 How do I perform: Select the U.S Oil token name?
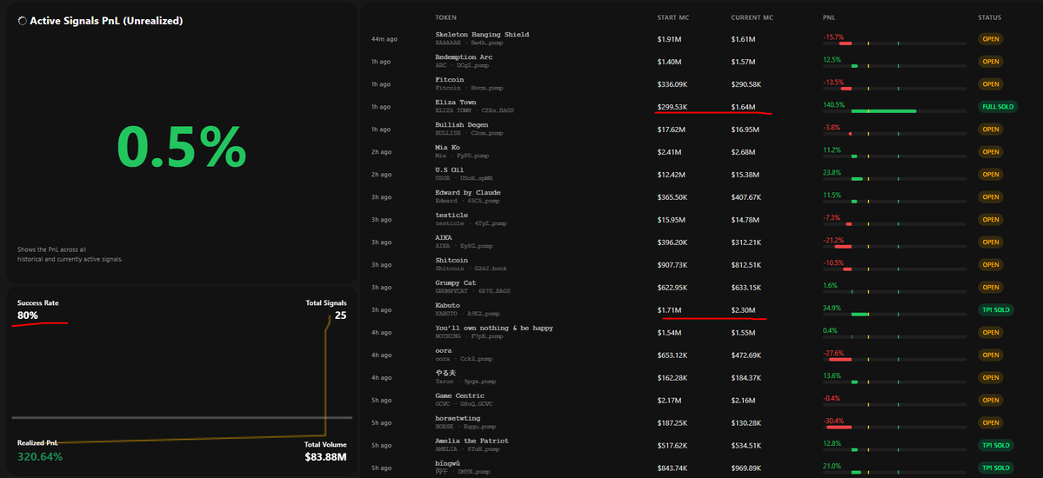coord(450,170)
